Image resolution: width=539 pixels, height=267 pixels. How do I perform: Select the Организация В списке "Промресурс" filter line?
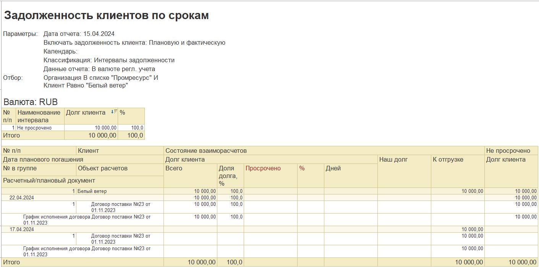tap(101, 78)
